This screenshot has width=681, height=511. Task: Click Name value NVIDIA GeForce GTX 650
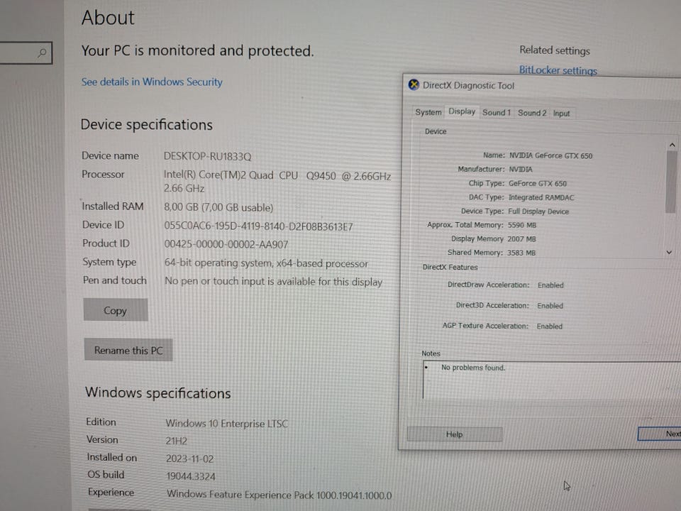click(x=550, y=155)
